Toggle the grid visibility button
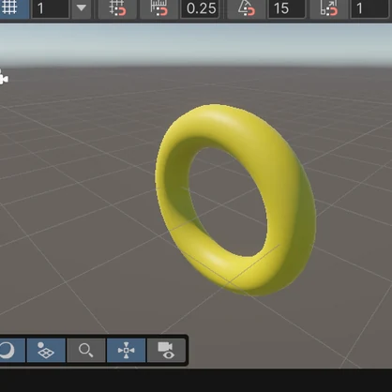The height and width of the screenshot is (392, 392). [13, 8]
